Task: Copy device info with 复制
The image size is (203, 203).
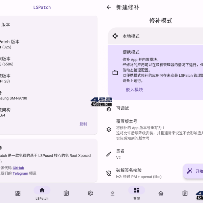Action: pyautogui.click(x=83, y=124)
